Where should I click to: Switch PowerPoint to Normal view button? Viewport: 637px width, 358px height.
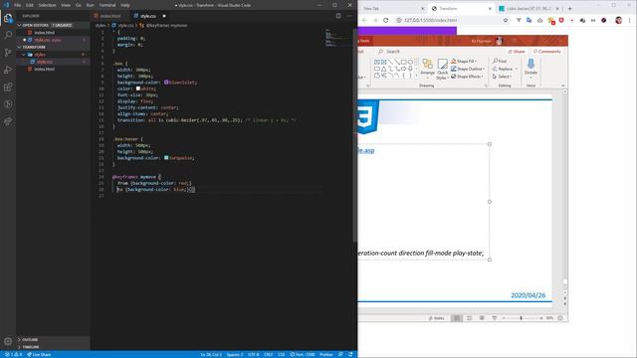click(x=457, y=318)
